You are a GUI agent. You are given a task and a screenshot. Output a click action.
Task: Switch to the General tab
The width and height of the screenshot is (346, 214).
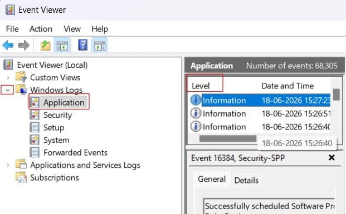pos(212,179)
